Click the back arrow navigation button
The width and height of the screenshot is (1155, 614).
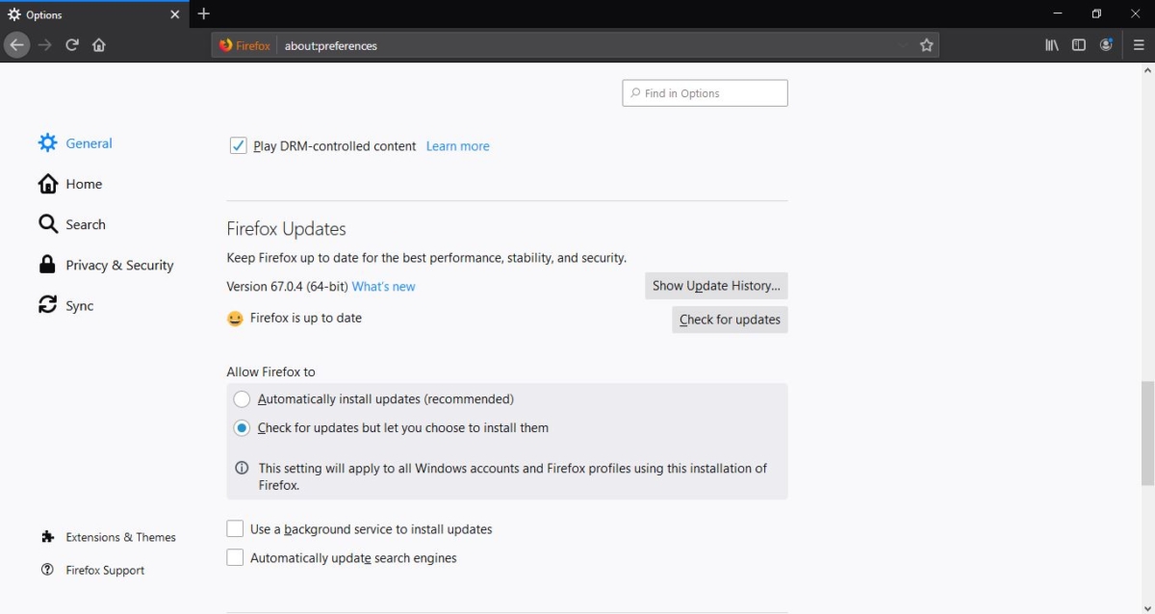[x=16, y=45]
